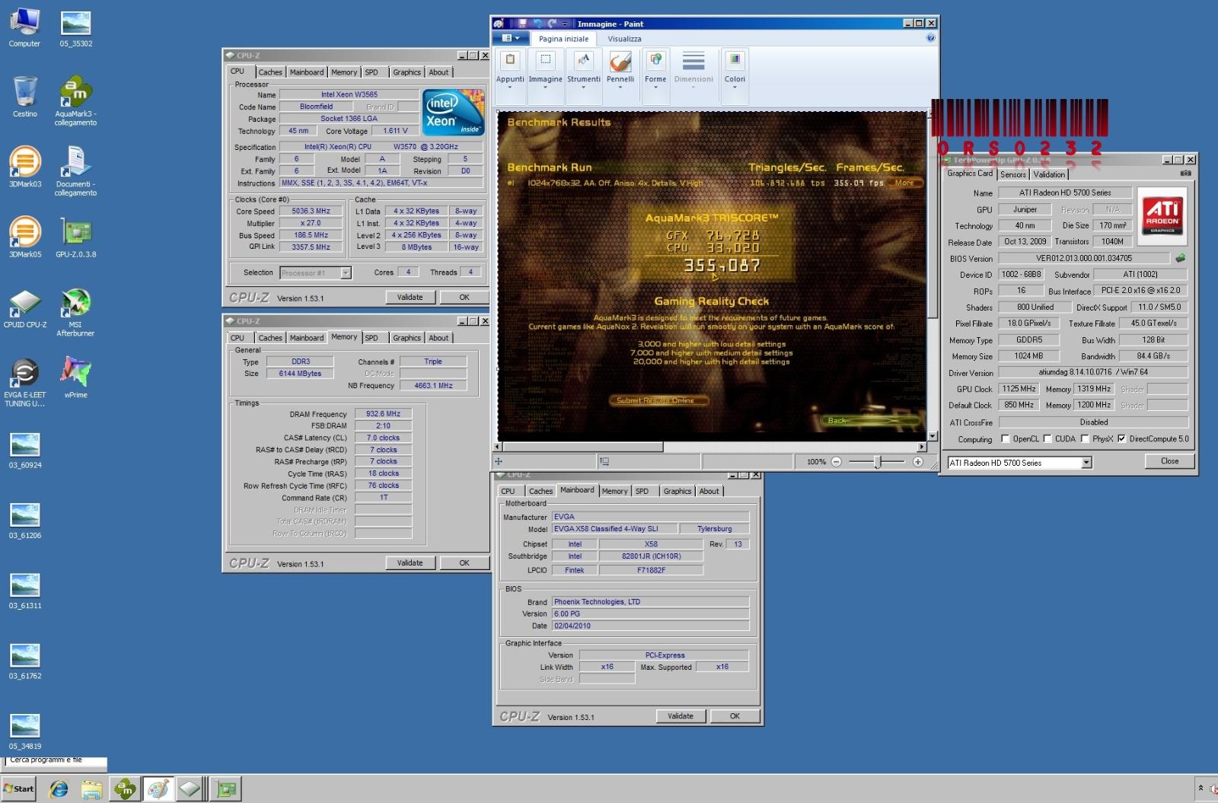Select the CPUID CPU-Z desktop shortcut
The width and height of the screenshot is (1218, 803).
(25, 307)
